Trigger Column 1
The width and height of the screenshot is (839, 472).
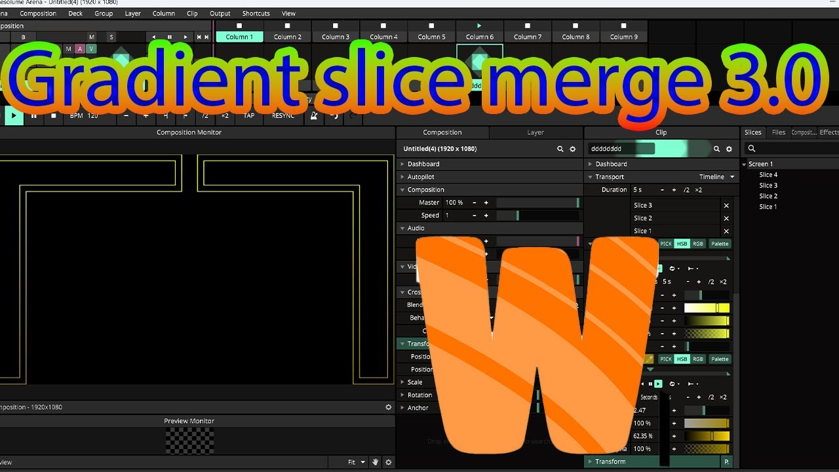coord(239,37)
